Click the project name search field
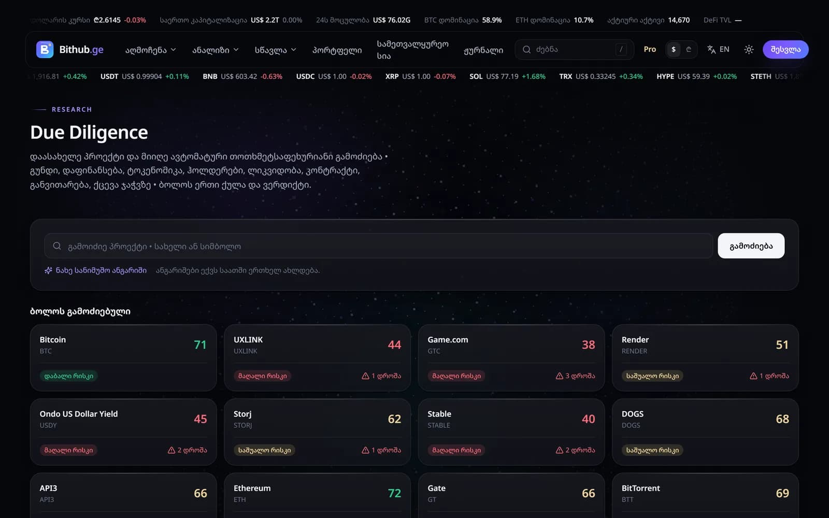Screen dimensions: 829x518 (x=379, y=246)
